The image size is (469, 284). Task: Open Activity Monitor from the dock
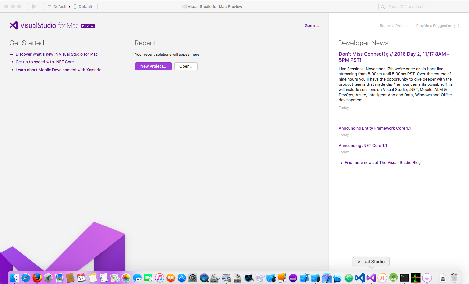416,278
